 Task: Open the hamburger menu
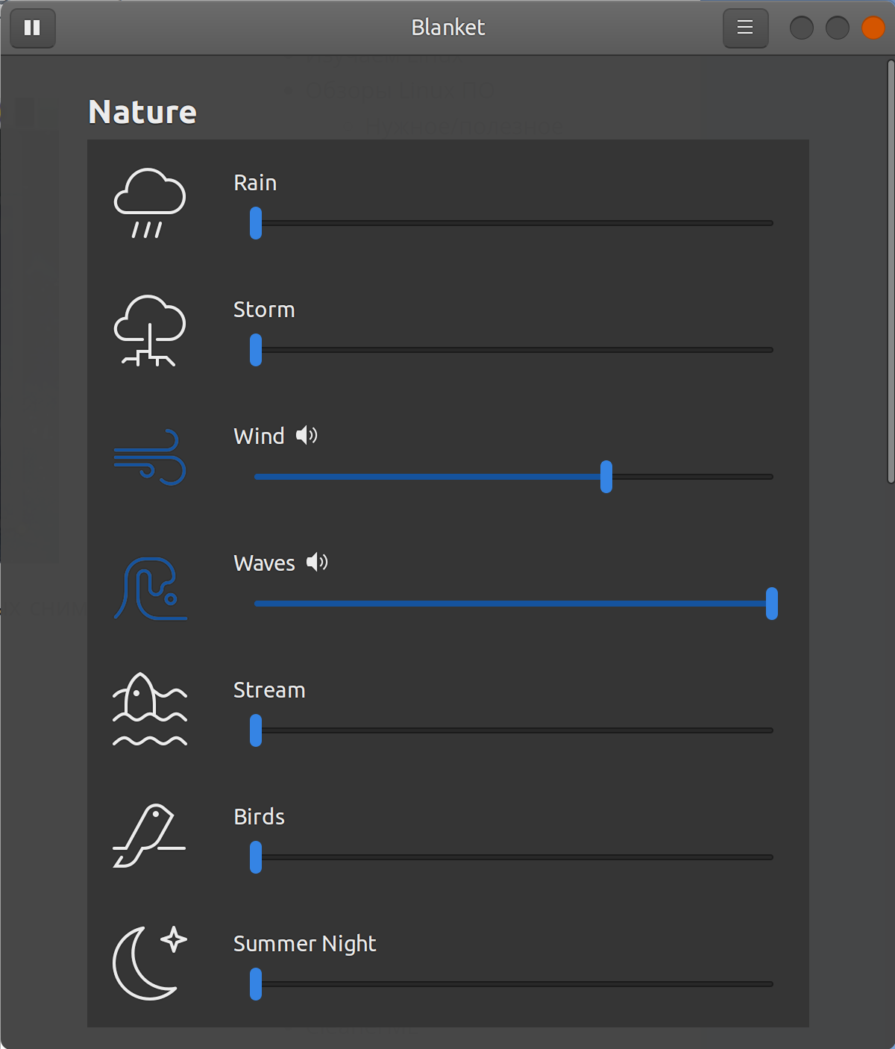coord(745,28)
